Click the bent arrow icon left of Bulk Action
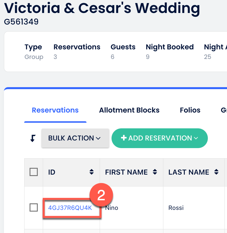Image resolution: width=227 pixels, height=233 pixels. point(33,138)
